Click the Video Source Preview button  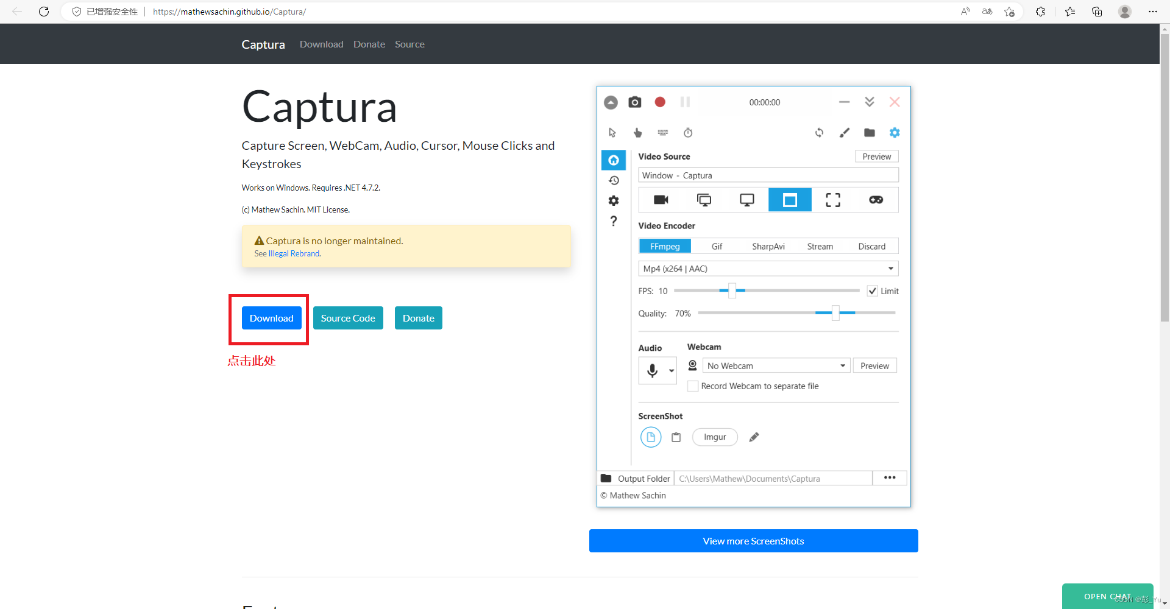[877, 157]
